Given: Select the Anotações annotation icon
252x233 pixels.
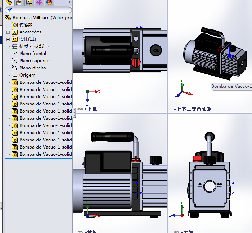Looking at the screenshot, I should click(15, 32).
